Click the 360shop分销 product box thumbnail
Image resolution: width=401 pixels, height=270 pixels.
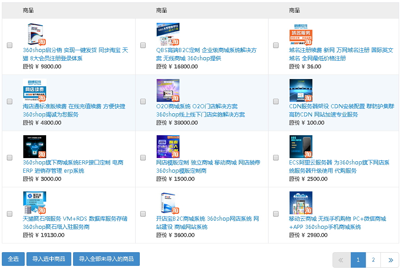tap(35, 34)
